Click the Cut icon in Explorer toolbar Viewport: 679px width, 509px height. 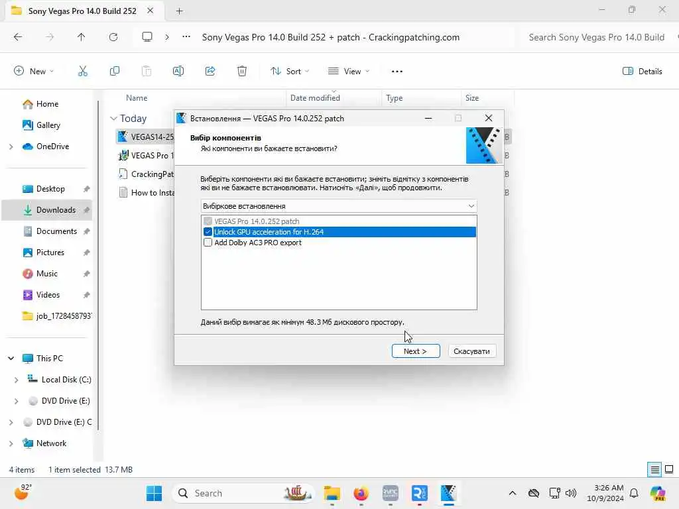[x=82, y=71]
